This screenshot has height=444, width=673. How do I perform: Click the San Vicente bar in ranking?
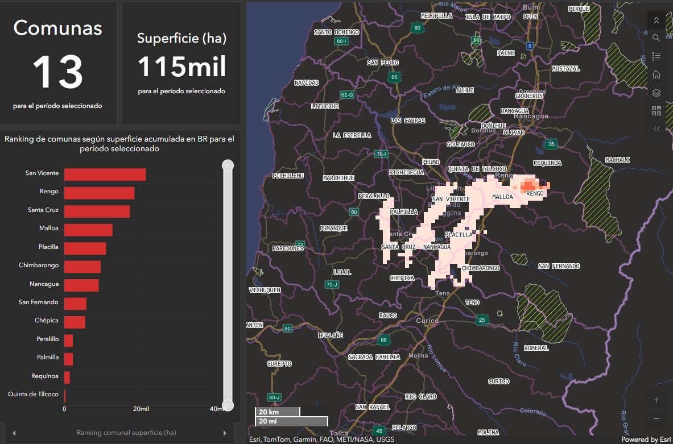pos(105,175)
